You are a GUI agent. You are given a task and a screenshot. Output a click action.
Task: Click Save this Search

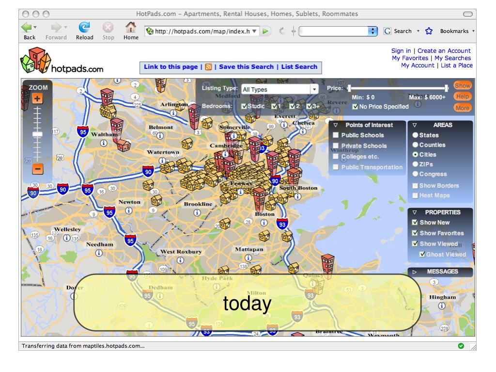pyautogui.click(x=246, y=67)
